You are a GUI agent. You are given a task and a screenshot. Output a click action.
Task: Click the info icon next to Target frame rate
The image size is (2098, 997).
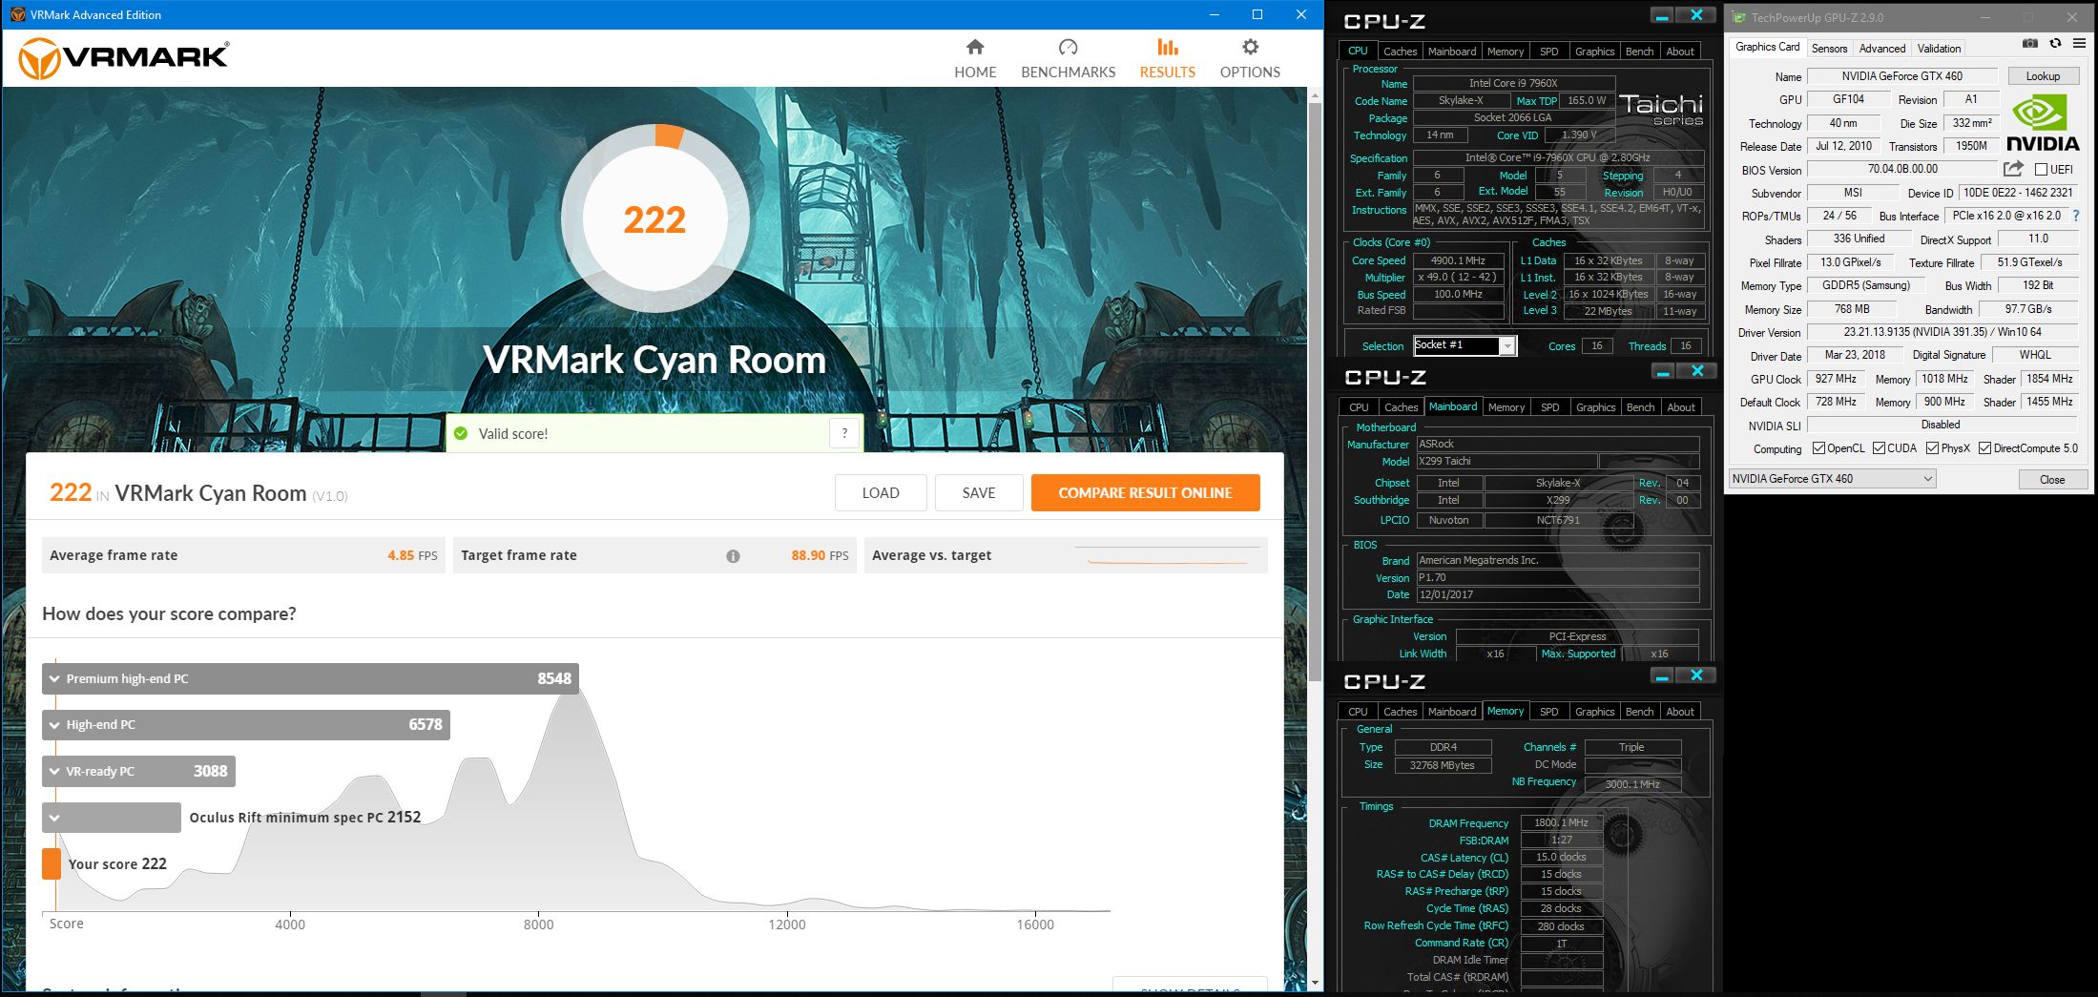[x=733, y=556]
